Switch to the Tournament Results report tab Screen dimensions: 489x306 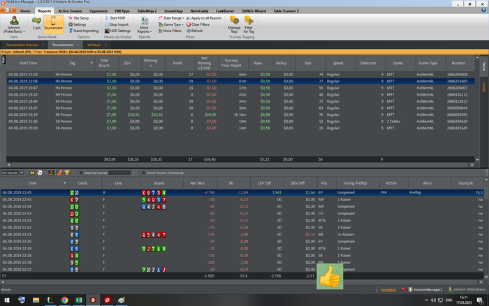pos(22,45)
